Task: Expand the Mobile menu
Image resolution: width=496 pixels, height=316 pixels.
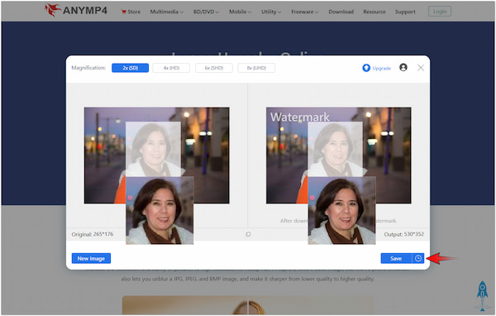Action: pos(240,12)
